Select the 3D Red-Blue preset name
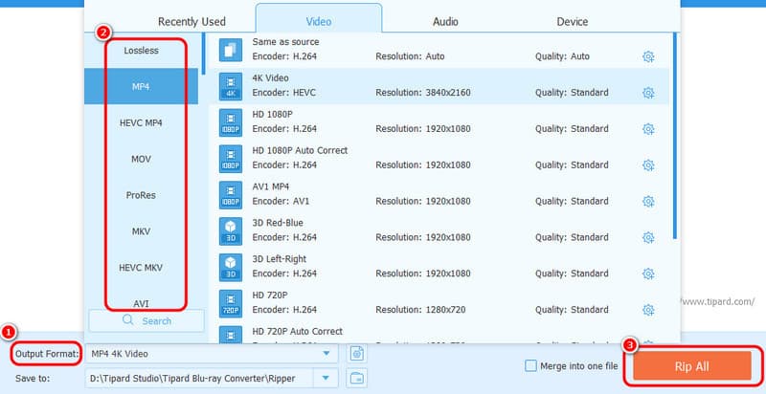This screenshot has width=766, height=394. pos(278,223)
